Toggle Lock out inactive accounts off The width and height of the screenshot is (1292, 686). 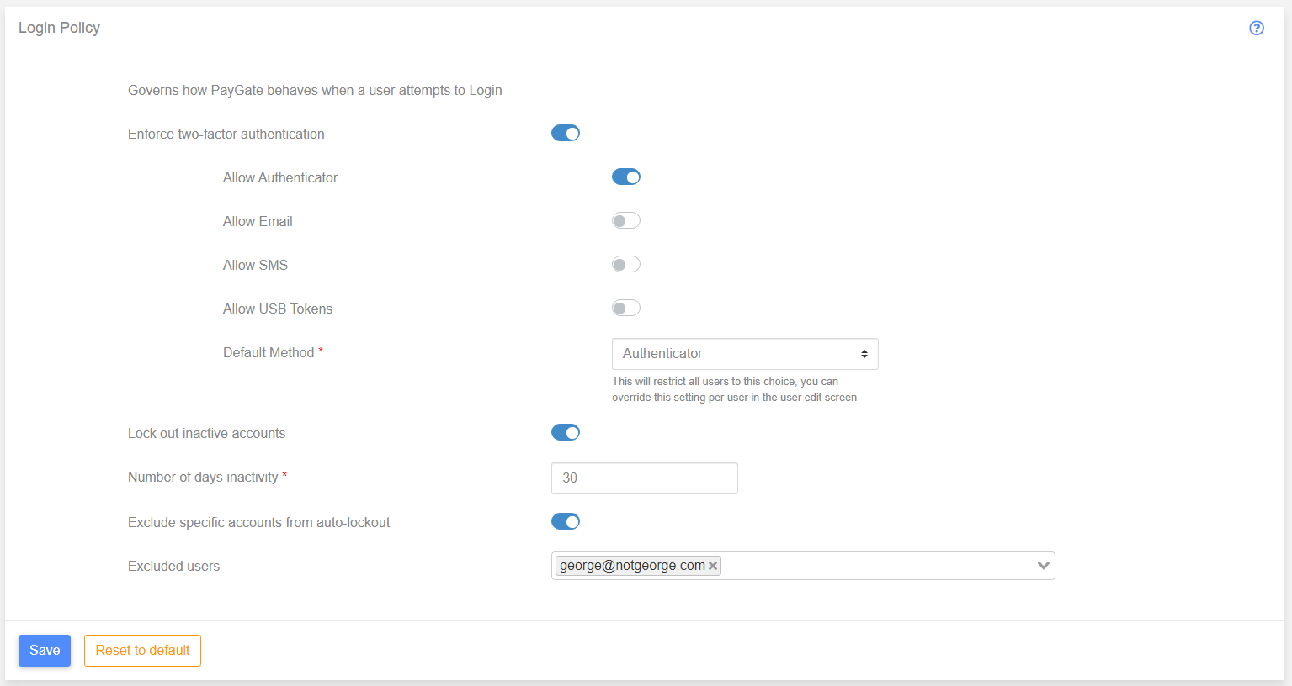(x=566, y=433)
